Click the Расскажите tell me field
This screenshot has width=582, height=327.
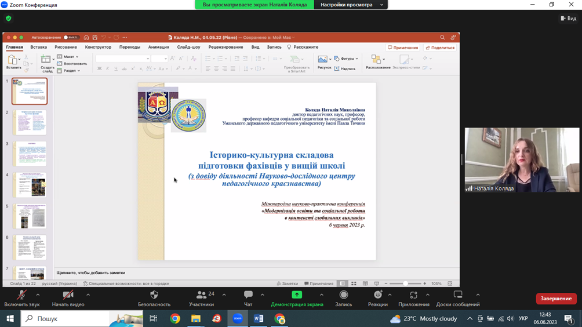coord(303,47)
